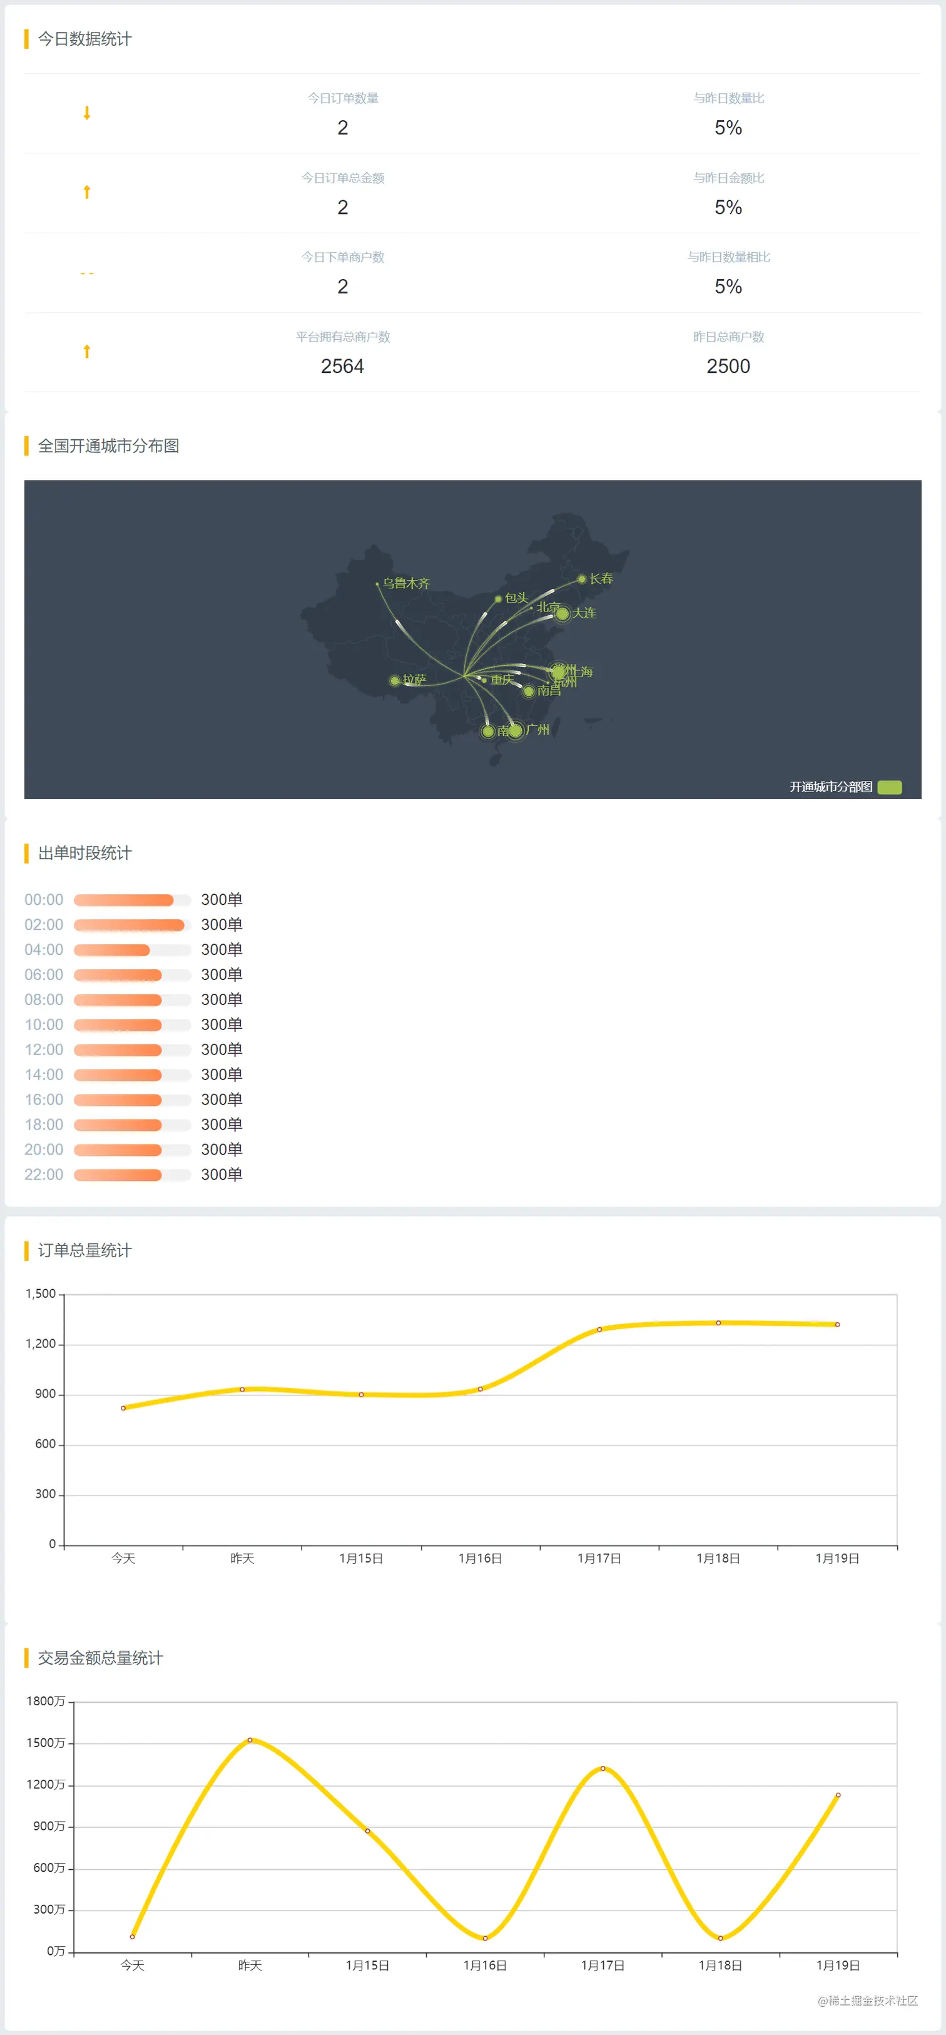
Task: Click the 1800万 axis label on amount chart
Action: point(46,1701)
